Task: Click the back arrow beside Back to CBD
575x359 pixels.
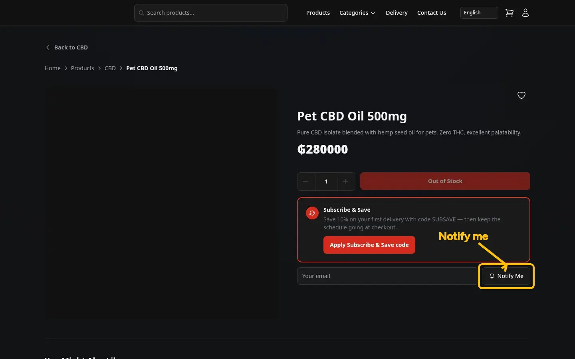Action: click(x=48, y=47)
